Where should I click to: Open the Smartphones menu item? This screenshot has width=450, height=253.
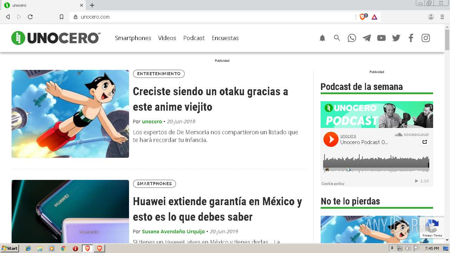[133, 38]
